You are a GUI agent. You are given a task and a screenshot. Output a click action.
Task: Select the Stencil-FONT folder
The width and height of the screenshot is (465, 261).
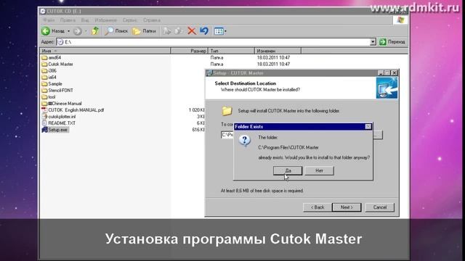[x=57, y=90]
